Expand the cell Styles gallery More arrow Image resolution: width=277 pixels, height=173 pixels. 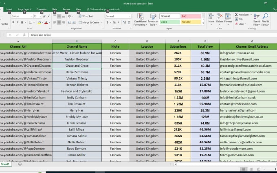[x=203, y=23]
